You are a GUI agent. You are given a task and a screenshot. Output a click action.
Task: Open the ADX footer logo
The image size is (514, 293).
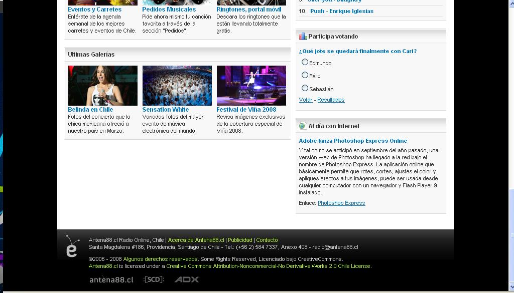point(187,279)
